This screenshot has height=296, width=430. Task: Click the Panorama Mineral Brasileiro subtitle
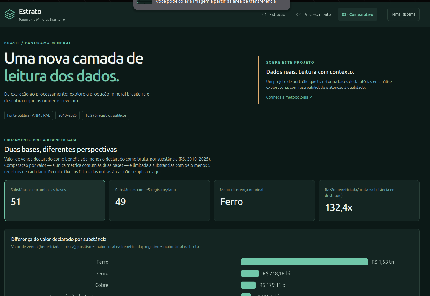pyautogui.click(x=42, y=20)
